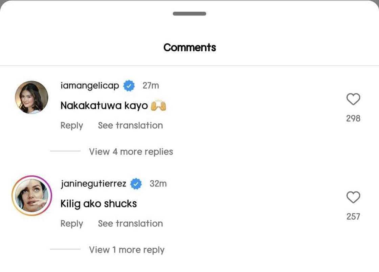This screenshot has height=272, width=379.
Task: Expand the hidden reply under janinegutierrez
Action: tap(127, 250)
